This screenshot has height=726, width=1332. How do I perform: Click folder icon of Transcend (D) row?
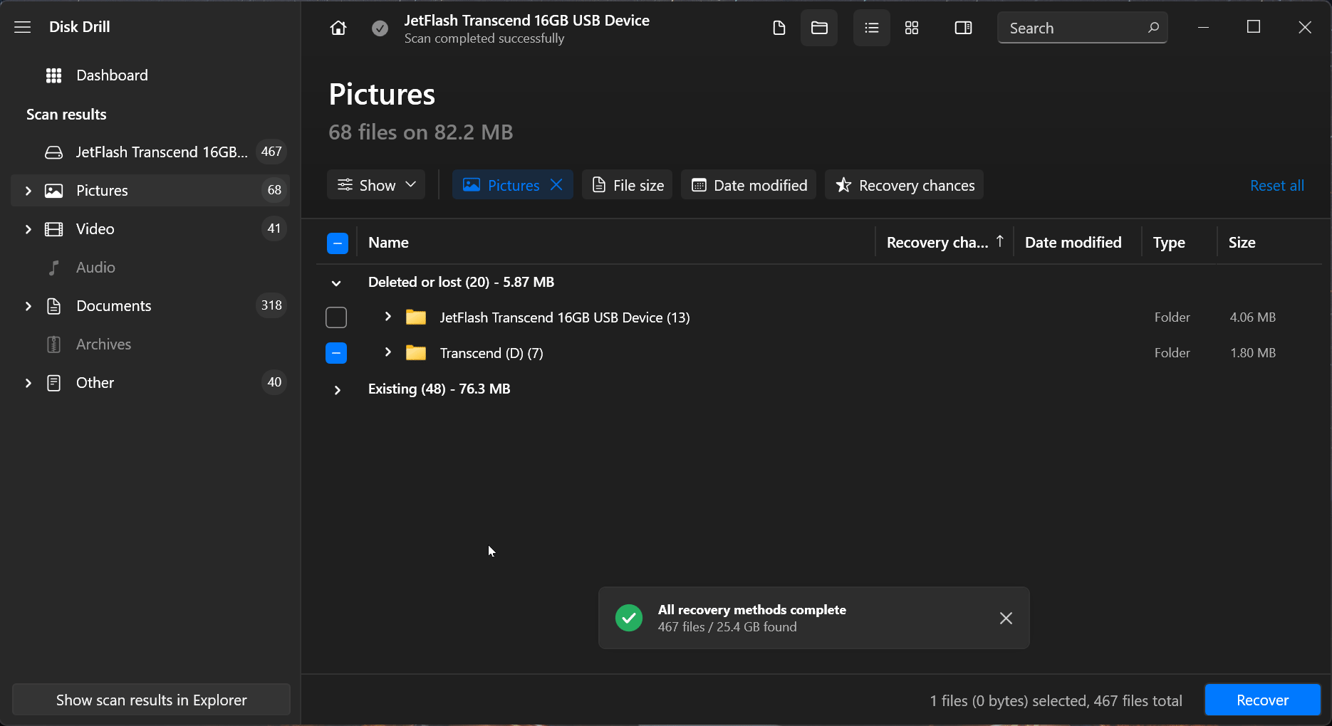(x=416, y=352)
